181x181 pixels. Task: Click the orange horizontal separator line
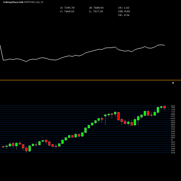click(90, 80)
